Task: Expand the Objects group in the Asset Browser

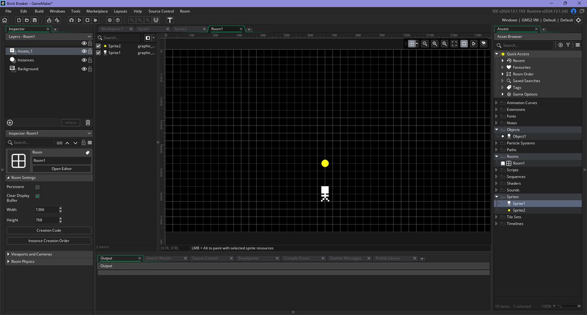Action: pyautogui.click(x=496, y=129)
